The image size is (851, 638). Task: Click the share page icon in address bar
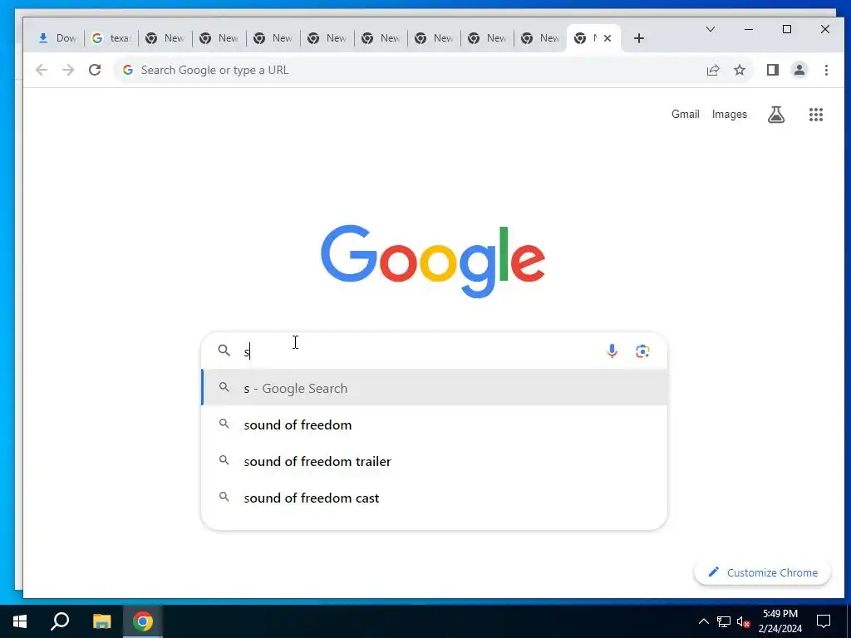pyautogui.click(x=712, y=70)
